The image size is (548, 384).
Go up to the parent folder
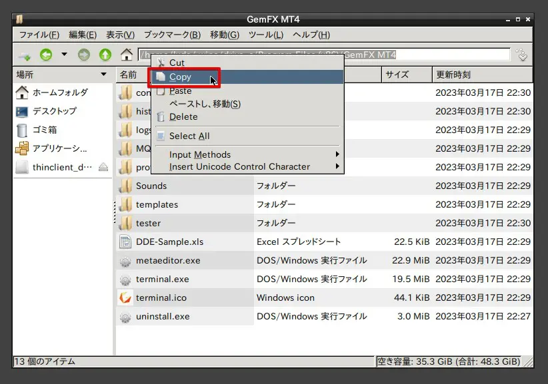105,55
